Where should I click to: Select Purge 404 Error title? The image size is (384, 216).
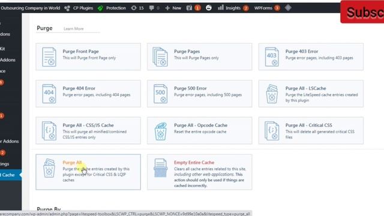tap(79, 88)
